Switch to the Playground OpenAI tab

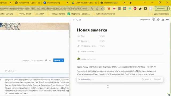[27, 3]
